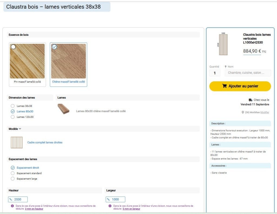Select Lames 38x38 radio option
This screenshot has height=214, width=277.
12,106
